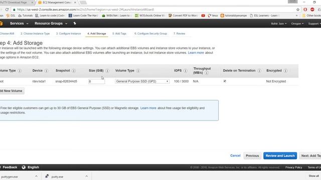The height and width of the screenshot is (180, 321).
Task: Click the browser address bar URL
Action: [x=85, y=9]
